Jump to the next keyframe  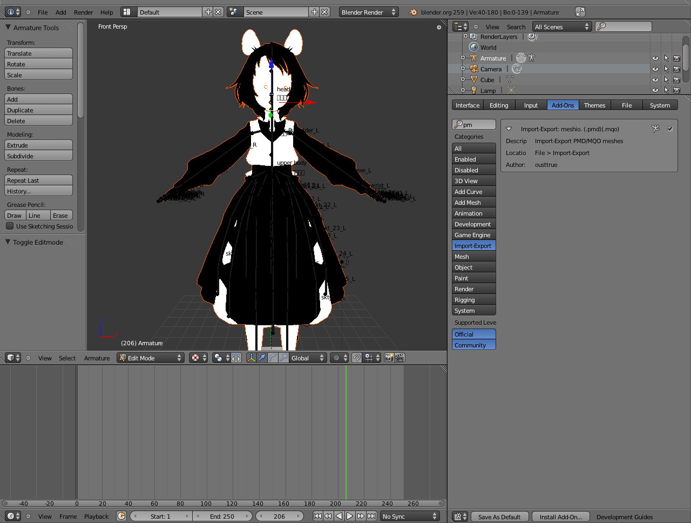point(361,516)
